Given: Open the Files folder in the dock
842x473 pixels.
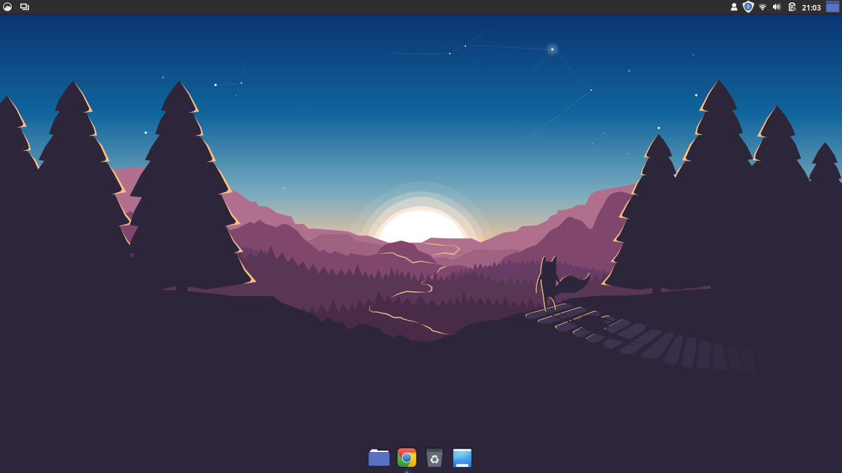Looking at the screenshot, I should pos(379,458).
